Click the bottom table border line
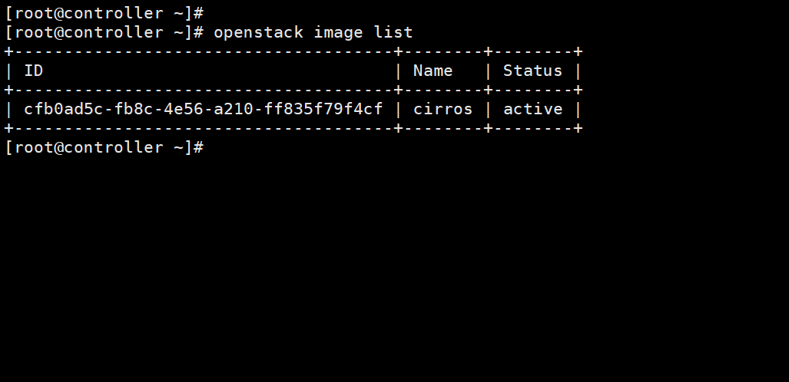The height and width of the screenshot is (382, 789). click(x=293, y=128)
